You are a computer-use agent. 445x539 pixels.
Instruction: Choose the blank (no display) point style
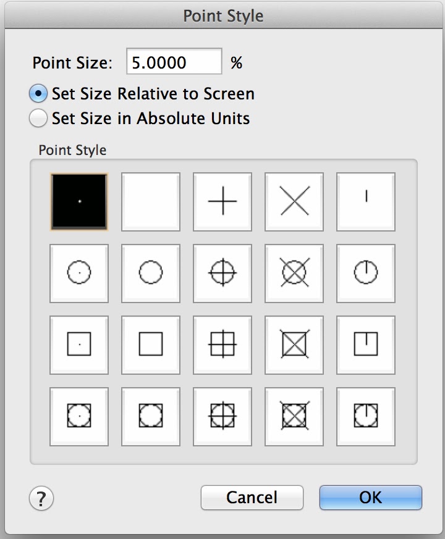pos(151,201)
